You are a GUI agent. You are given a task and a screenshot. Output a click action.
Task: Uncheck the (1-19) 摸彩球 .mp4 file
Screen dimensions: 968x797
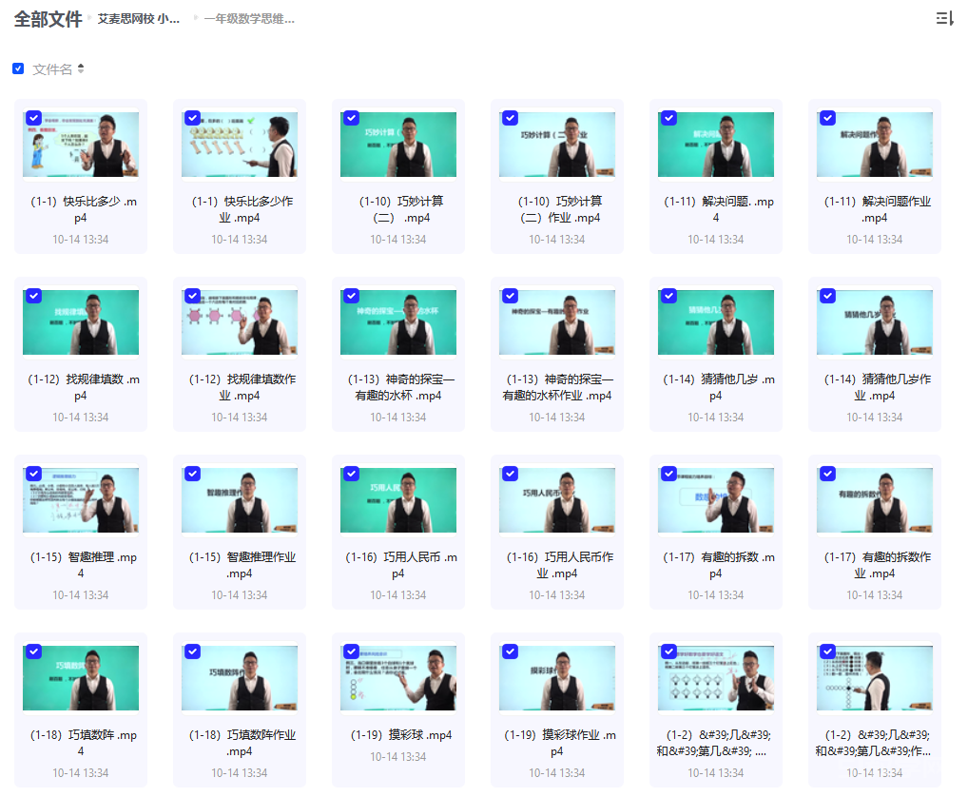pyautogui.click(x=351, y=651)
